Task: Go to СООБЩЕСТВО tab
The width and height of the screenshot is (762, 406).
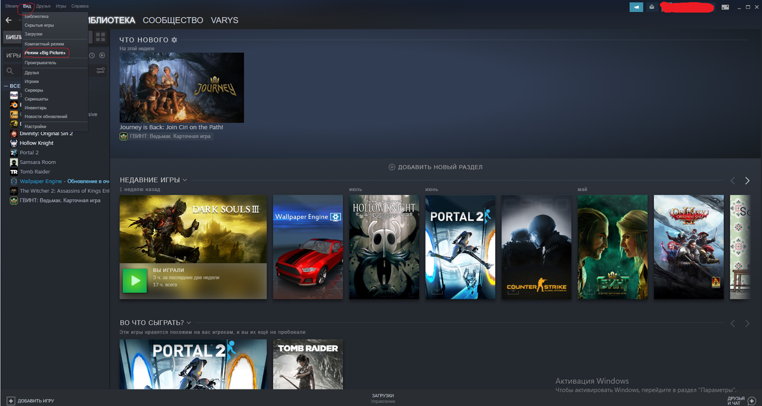Action: [173, 20]
